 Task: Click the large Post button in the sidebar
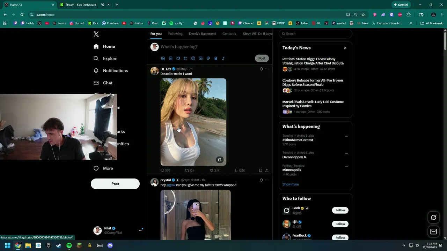115,184
